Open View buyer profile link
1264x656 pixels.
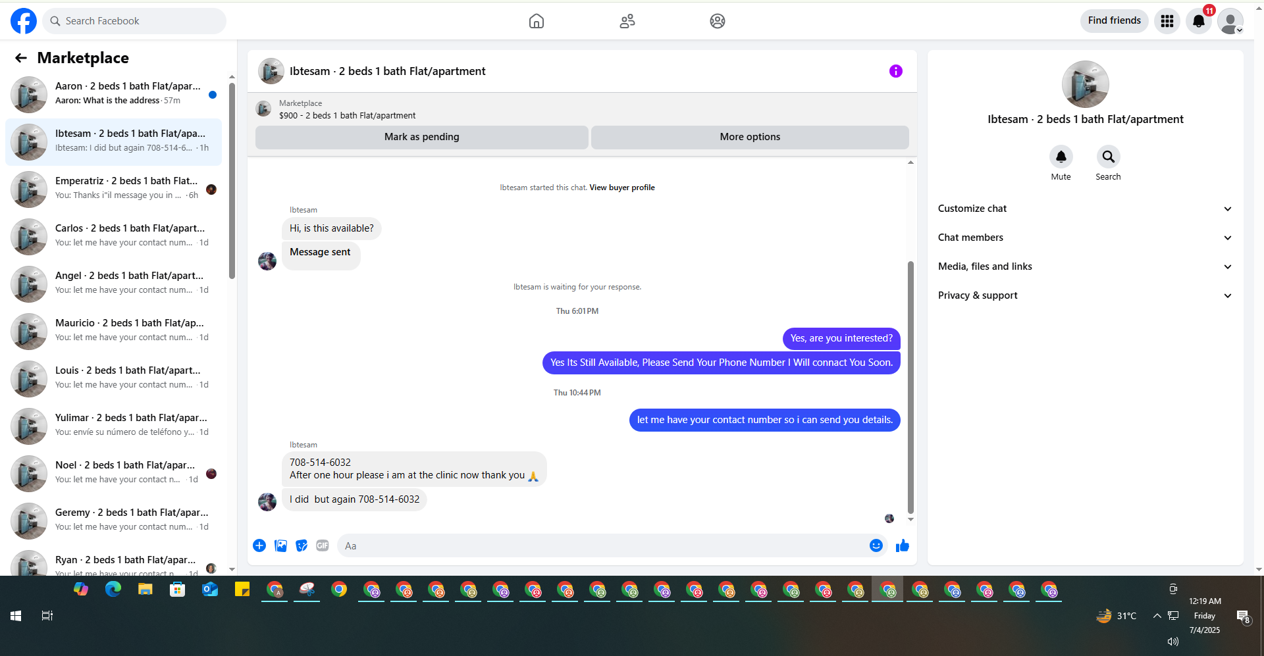(x=622, y=188)
